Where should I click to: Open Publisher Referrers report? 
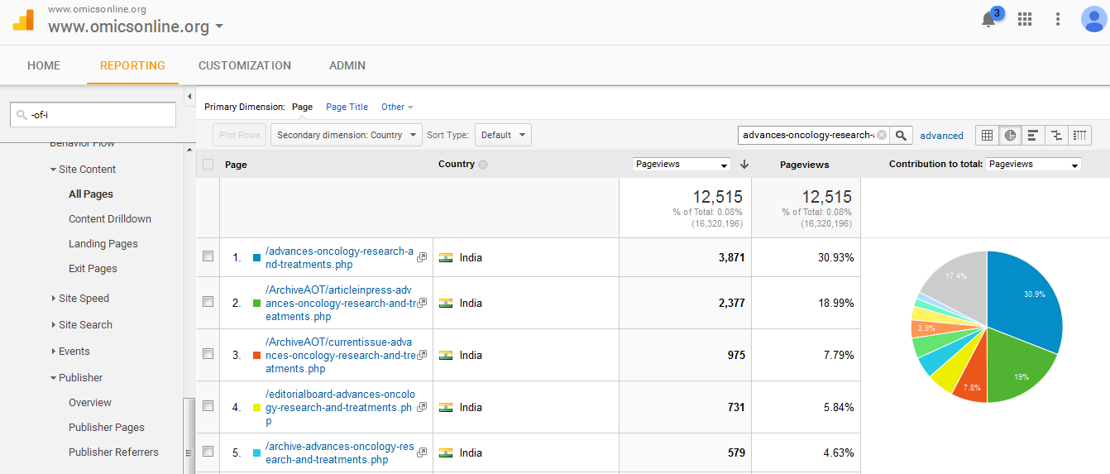click(113, 452)
